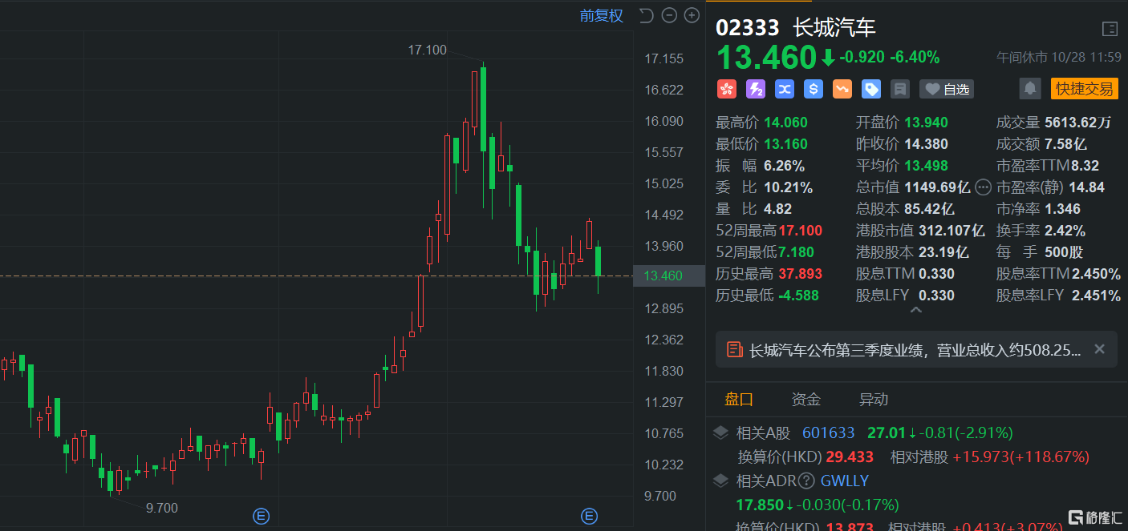Screen dimensions: 1128x531
Task: Click the ellipsis next to 总市值
Action: 983,187
